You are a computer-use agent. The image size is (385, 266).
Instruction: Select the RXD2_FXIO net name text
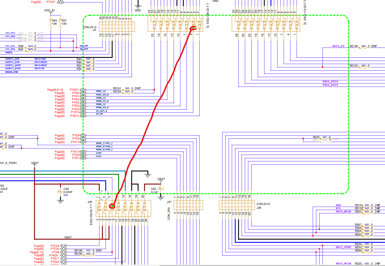pyautogui.click(x=331, y=81)
